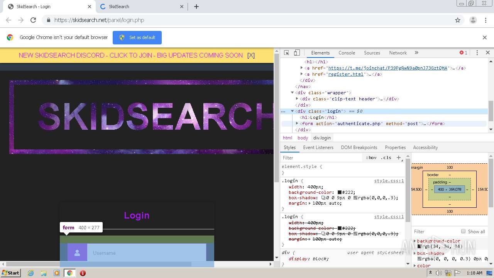Open the rgba(0,0,0,.3) swatch in first .login rule
Image resolution: width=494 pixels, height=278 pixels.
pyautogui.click(x=355, y=198)
